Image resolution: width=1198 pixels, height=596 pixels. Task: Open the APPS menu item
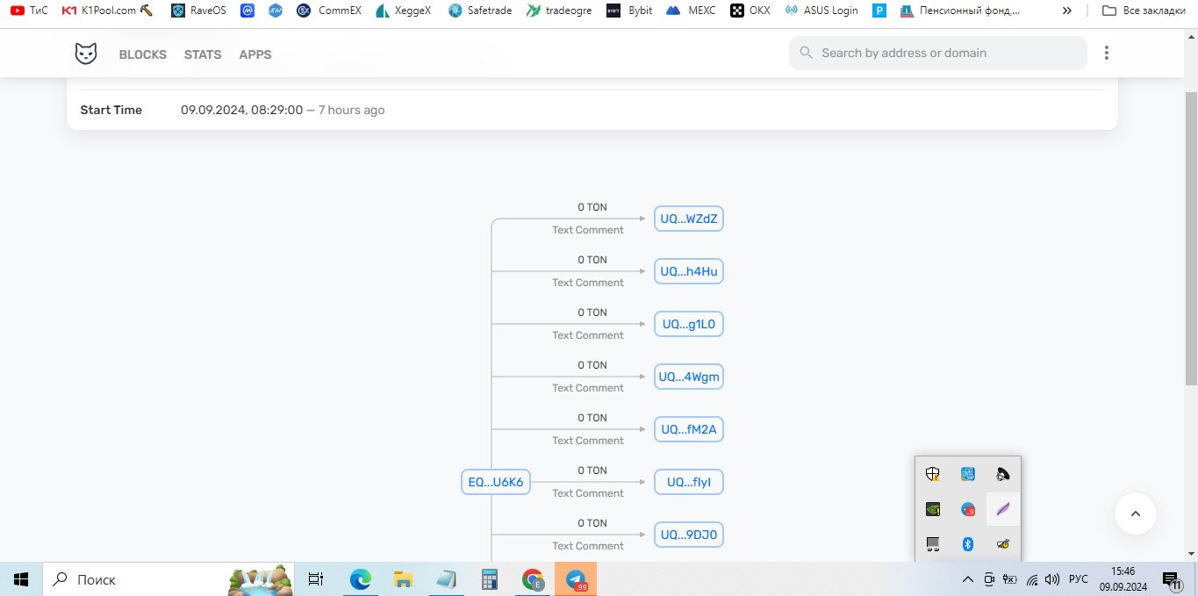point(255,54)
